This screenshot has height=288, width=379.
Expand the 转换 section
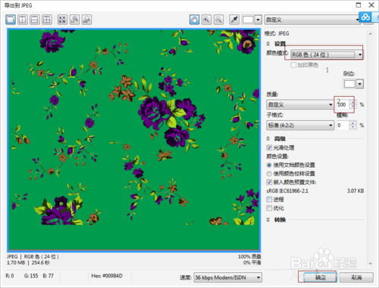(x=268, y=220)
